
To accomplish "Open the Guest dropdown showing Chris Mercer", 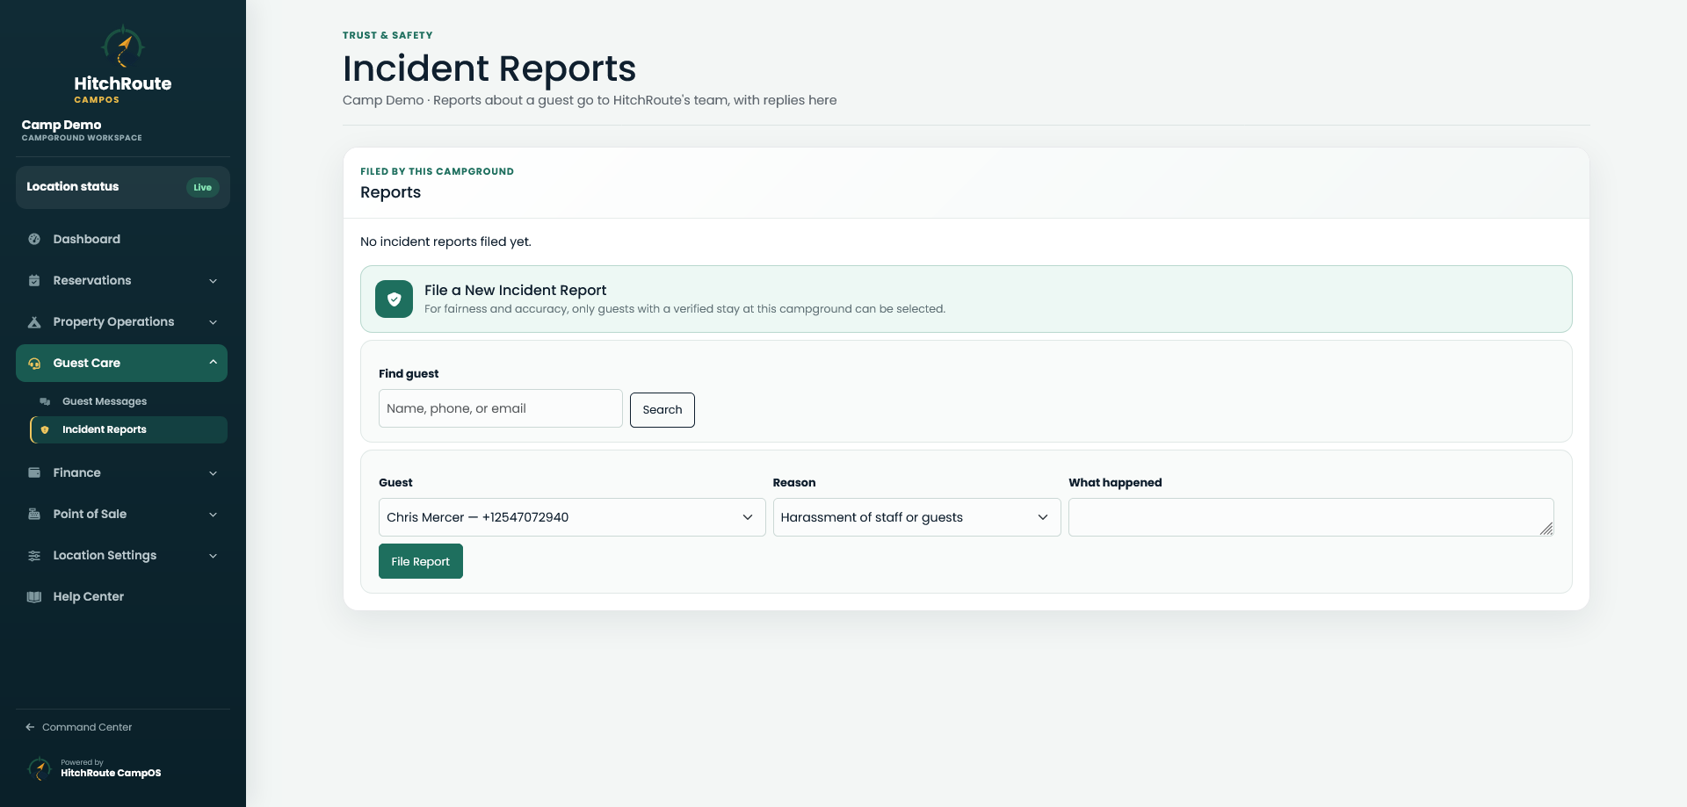I will point(572,517).
